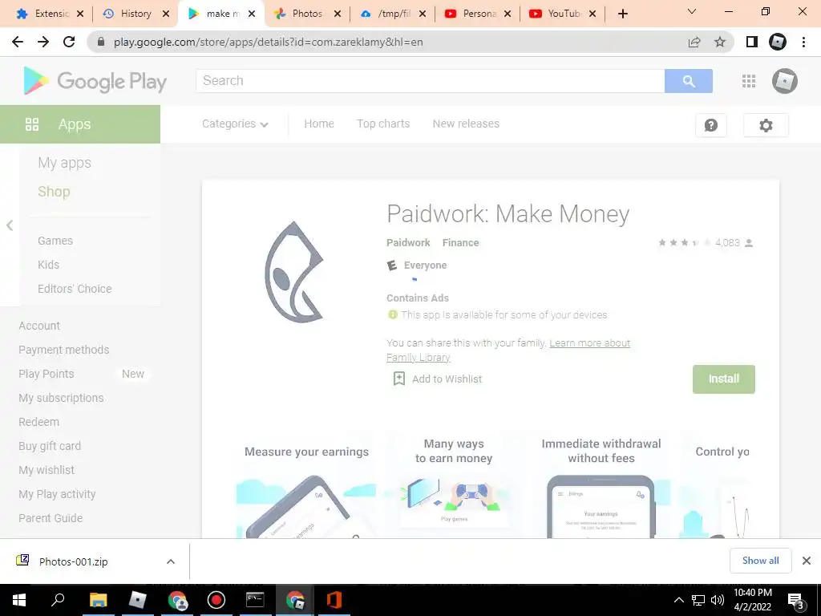821x616 pixels.
Task: Close the downloads bar with the X
Action: pos(807,561)
